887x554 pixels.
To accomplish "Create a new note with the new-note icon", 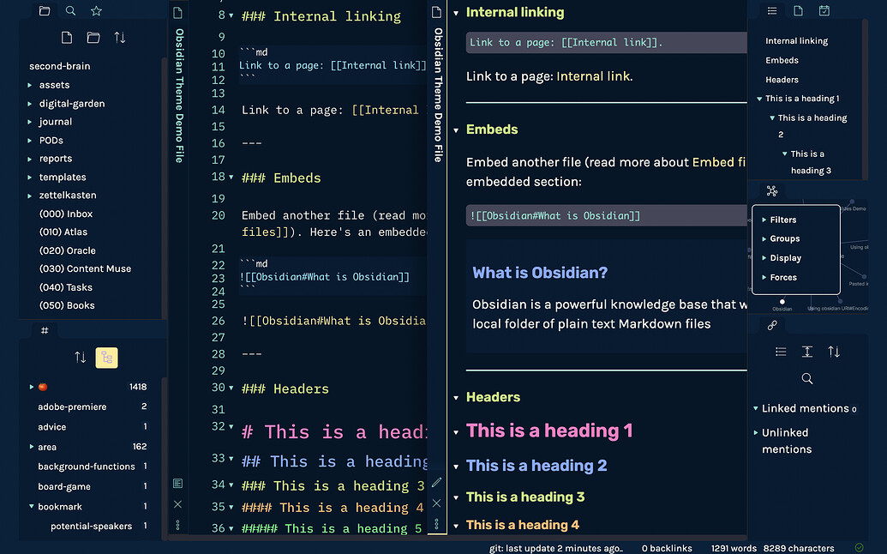I will (x=66, y=37).
